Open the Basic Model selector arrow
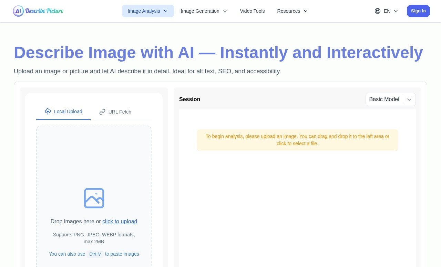 [x=409, y=99]
